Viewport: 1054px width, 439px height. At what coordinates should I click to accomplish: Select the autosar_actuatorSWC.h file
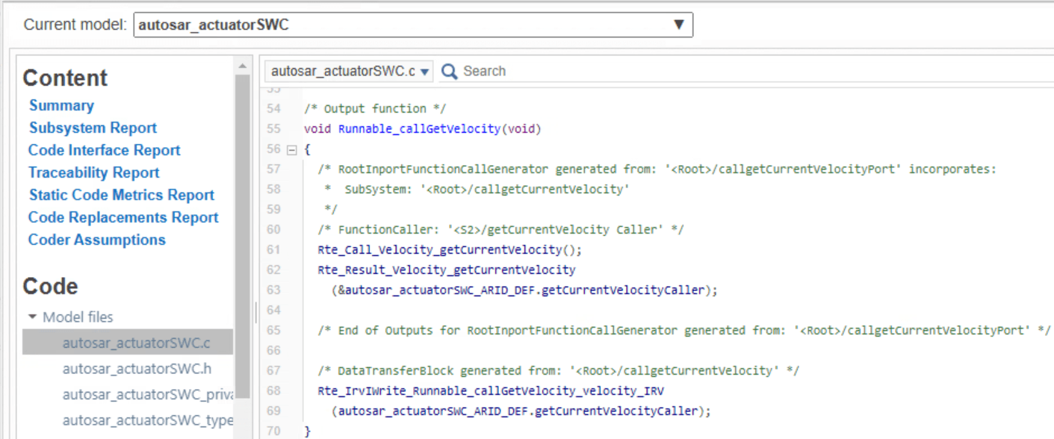pyautogui.click(x=136, y=368)
